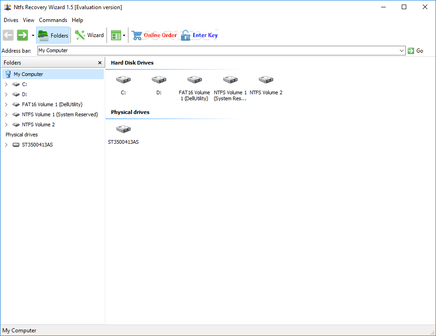Click the status bar My Computer text
This screenshot has height=336, width=436.
pyautogui.click(x=19, y=331)
